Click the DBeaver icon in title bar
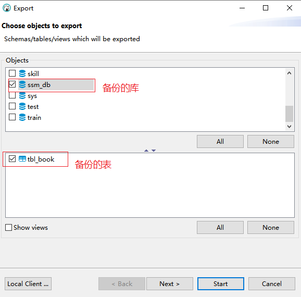Viewport: 301px width, 297px height. 7,8
